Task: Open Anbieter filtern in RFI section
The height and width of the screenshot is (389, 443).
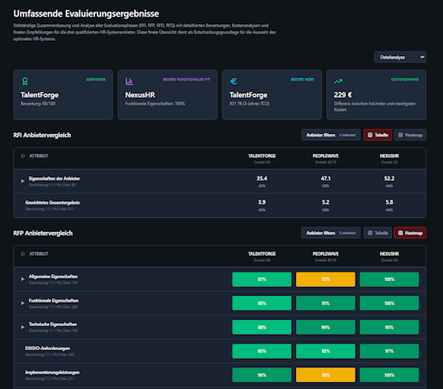Action: pyautogui.click(x=331, y=135)
